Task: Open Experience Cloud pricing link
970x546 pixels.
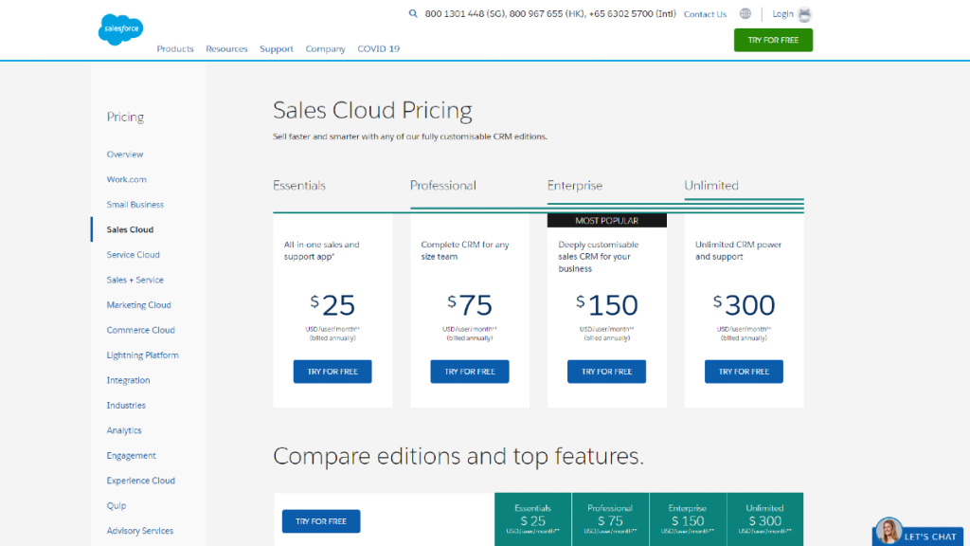Action: coord(140,481)
